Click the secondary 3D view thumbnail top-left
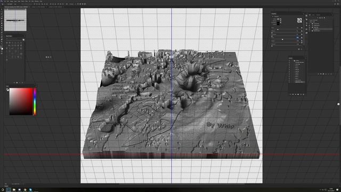The image size is (341, 192). (15, 20)
